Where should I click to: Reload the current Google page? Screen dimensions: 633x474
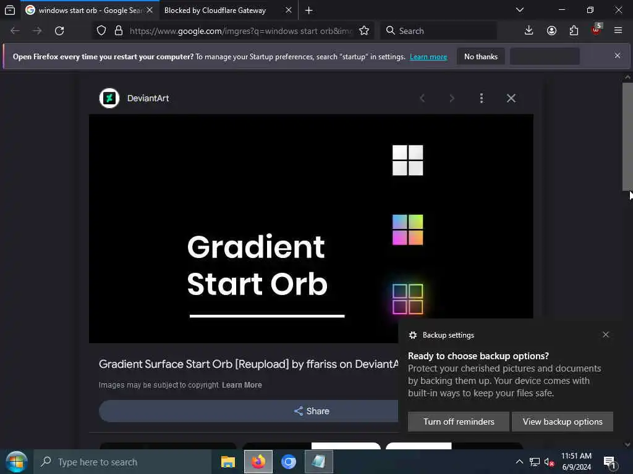click(x=59, y=31)
